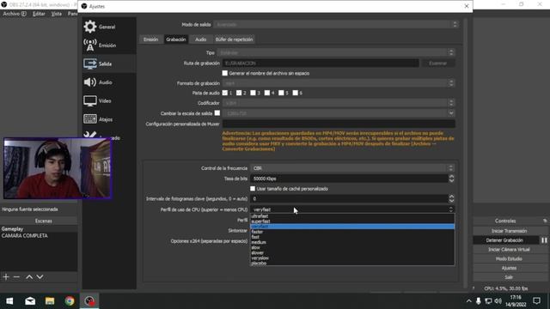Click Salir button in Controles
This screenshot has width=550, height=309.
click(x=509, y=277)
